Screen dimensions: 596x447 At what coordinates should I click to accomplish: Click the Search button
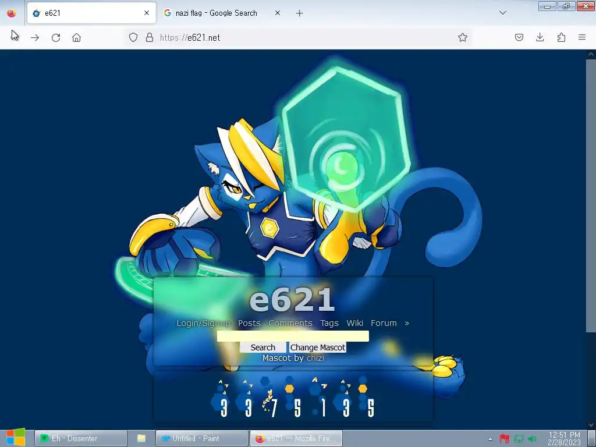(263, 347)
